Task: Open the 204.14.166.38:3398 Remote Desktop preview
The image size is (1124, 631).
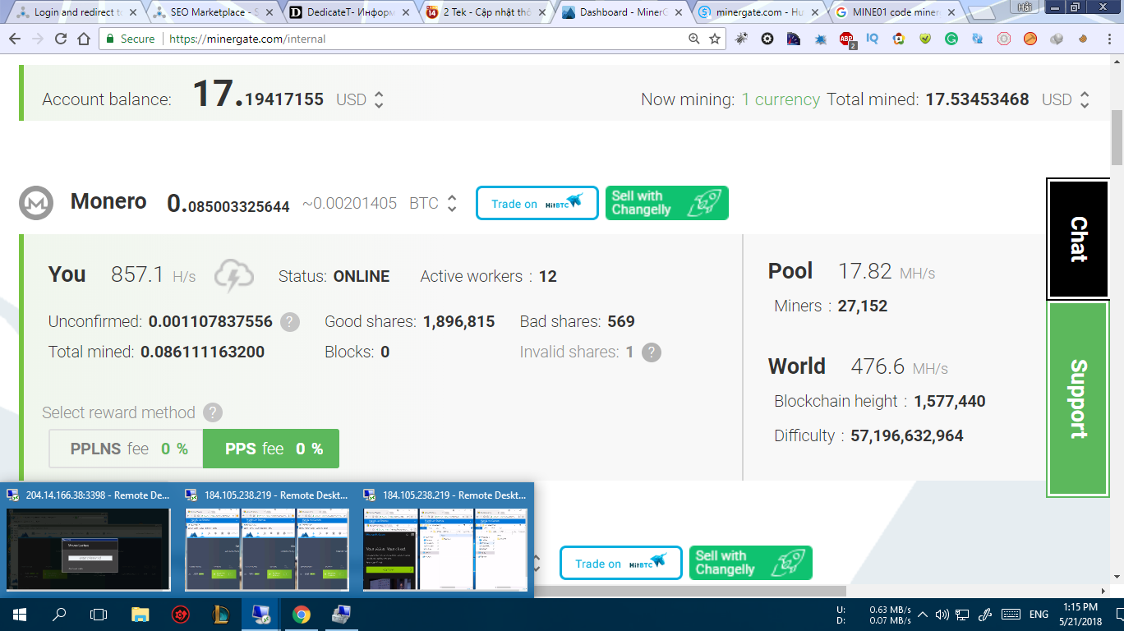Action: [89, 549]
